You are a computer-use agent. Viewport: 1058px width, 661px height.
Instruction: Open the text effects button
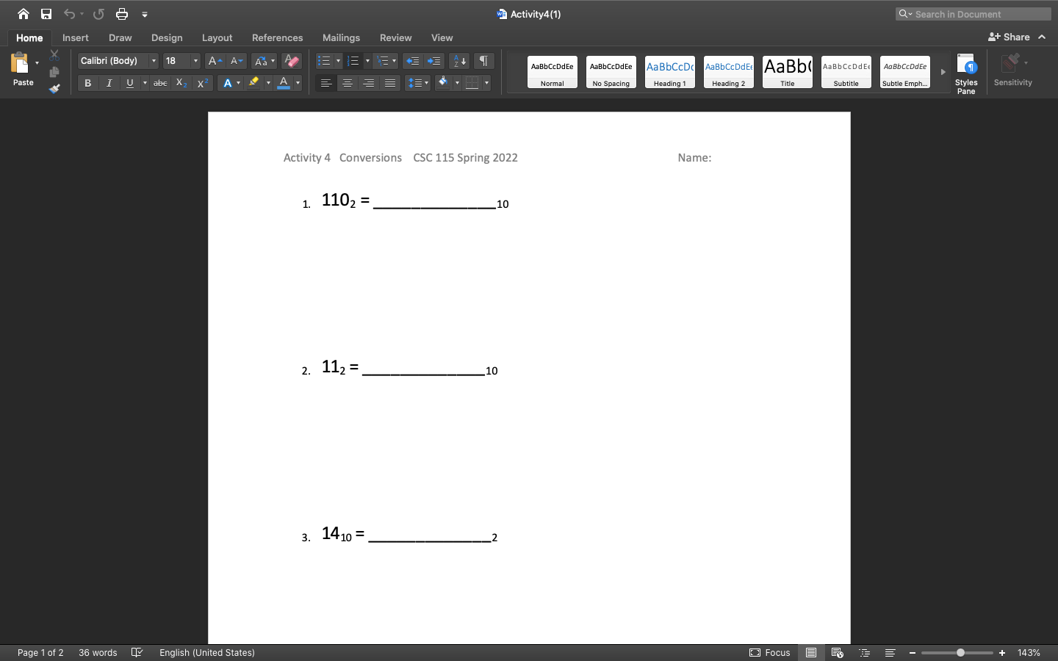point(228,83)
